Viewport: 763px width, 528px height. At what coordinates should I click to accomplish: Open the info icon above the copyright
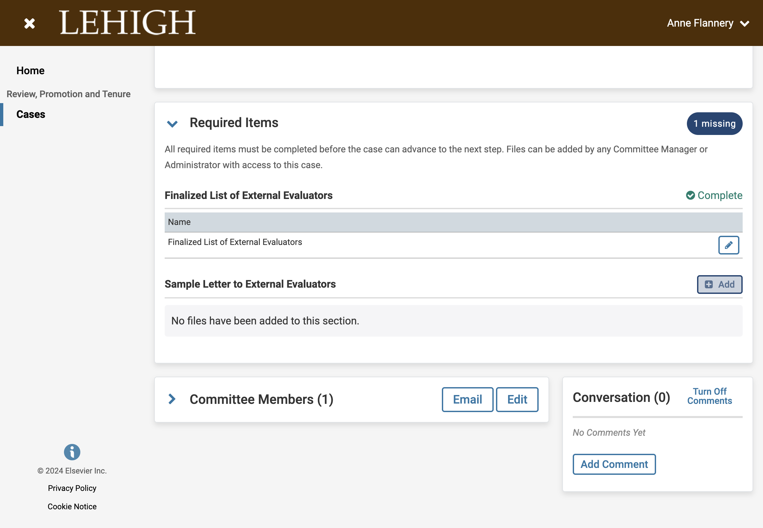(72, 452)
